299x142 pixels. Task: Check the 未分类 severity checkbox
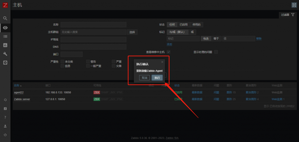(62, 62)
